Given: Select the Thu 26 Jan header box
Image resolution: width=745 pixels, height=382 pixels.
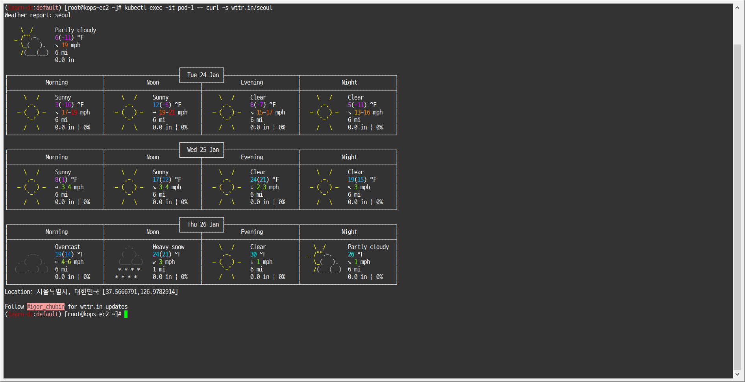Looking at the screenshot, I should [202, 224].
